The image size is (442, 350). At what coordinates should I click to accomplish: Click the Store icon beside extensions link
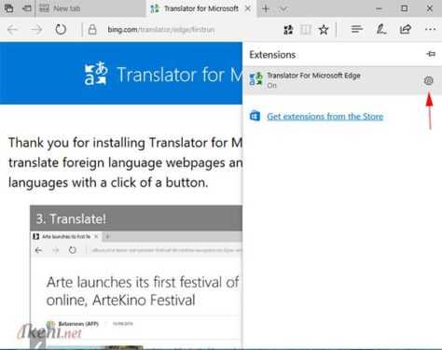click(255, 116)
